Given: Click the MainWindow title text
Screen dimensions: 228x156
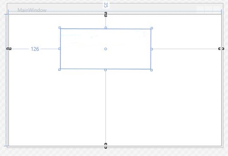Looking at the screenshot, I should pyautogui.click(x=32, y=10).
